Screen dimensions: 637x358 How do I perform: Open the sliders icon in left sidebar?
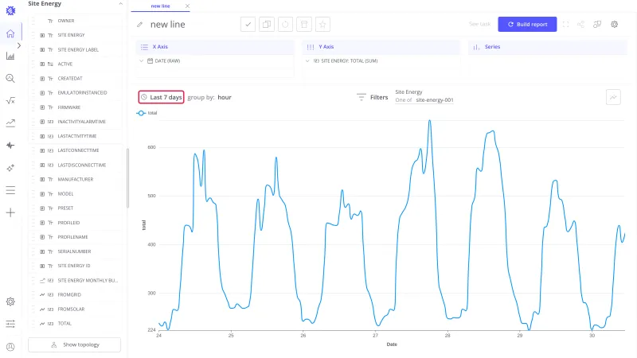[x=10, y=324]
